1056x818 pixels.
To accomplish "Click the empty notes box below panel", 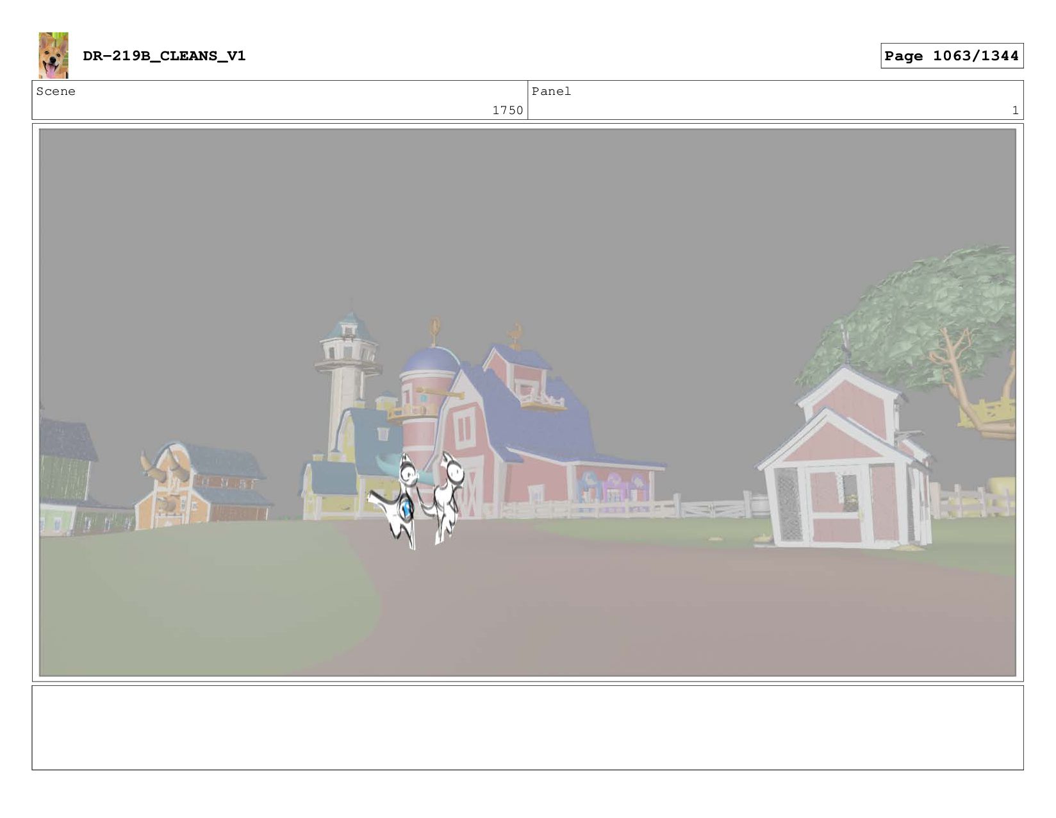I will point(527,728).
